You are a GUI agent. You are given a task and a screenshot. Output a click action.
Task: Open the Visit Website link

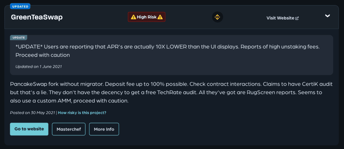(282, 18)
